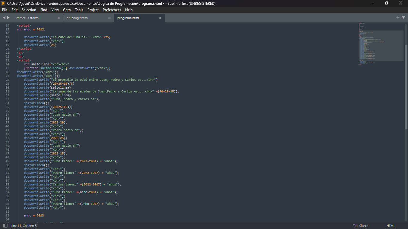The width and height of the screenshot is (408, 229).
Task: Click 'El promedio de edad' write statement
Action: pyautogui.click(x=91, y=80)
